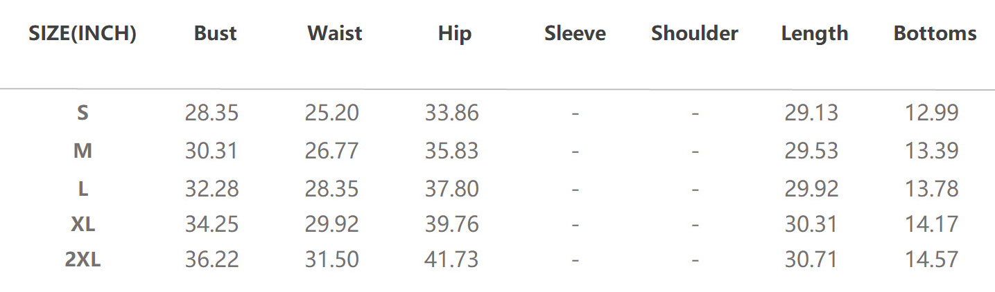
Task: Click the XL size row label
Action: click(83, 224)
